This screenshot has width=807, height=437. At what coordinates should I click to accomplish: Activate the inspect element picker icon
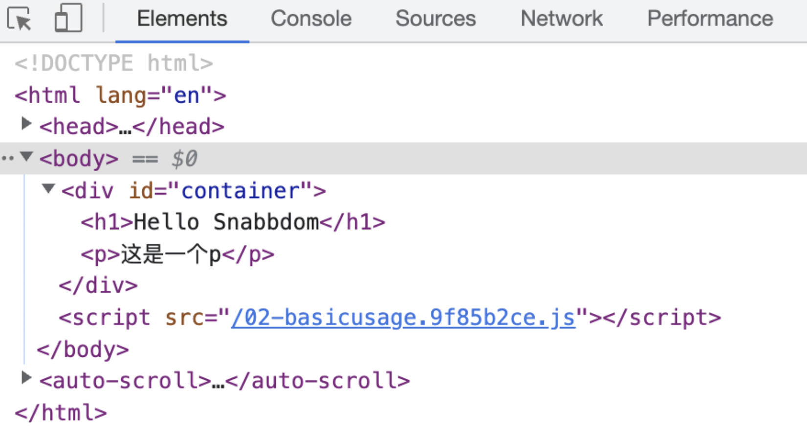[20, 19]
